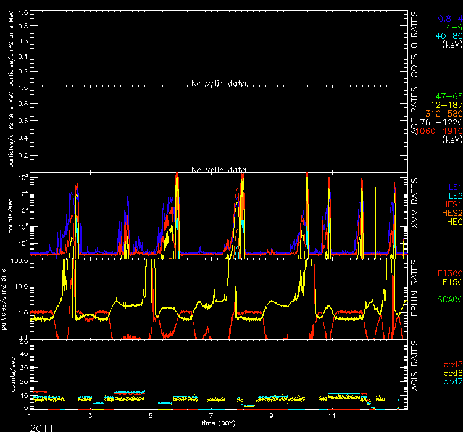Click the red horizontal threshold line in EPHIN panel
Viewport: 463px width, 432px height.
(x=185, y=283)
